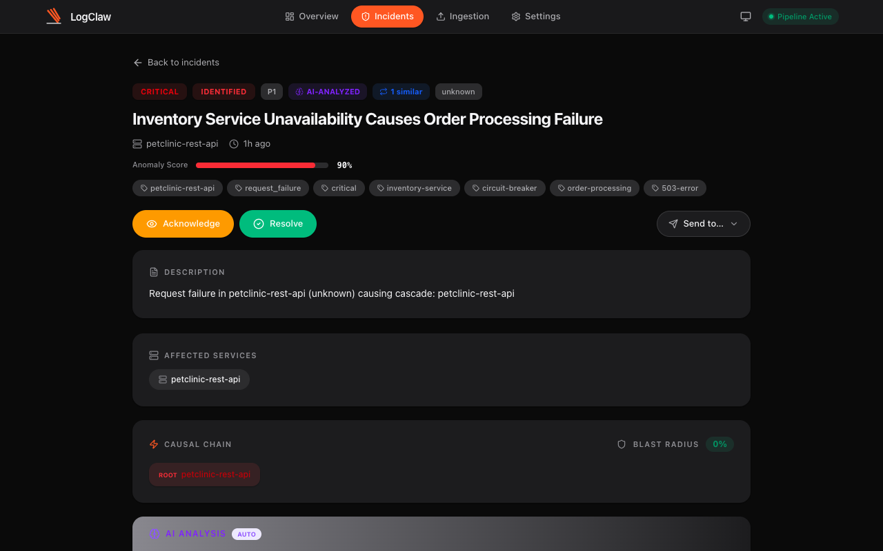Switch to the Overview tab
The image size is (883, 551).
coord(311,16)
